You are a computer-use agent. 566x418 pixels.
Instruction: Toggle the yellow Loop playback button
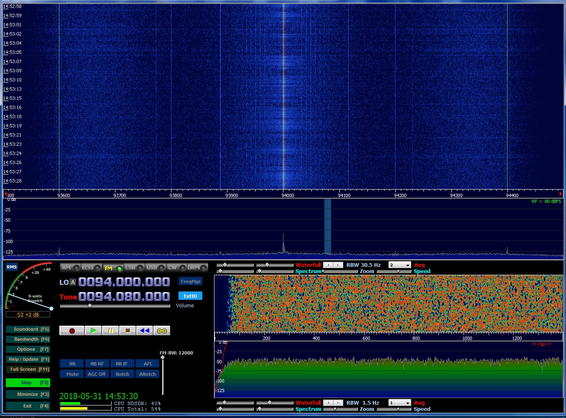[162, 331]
